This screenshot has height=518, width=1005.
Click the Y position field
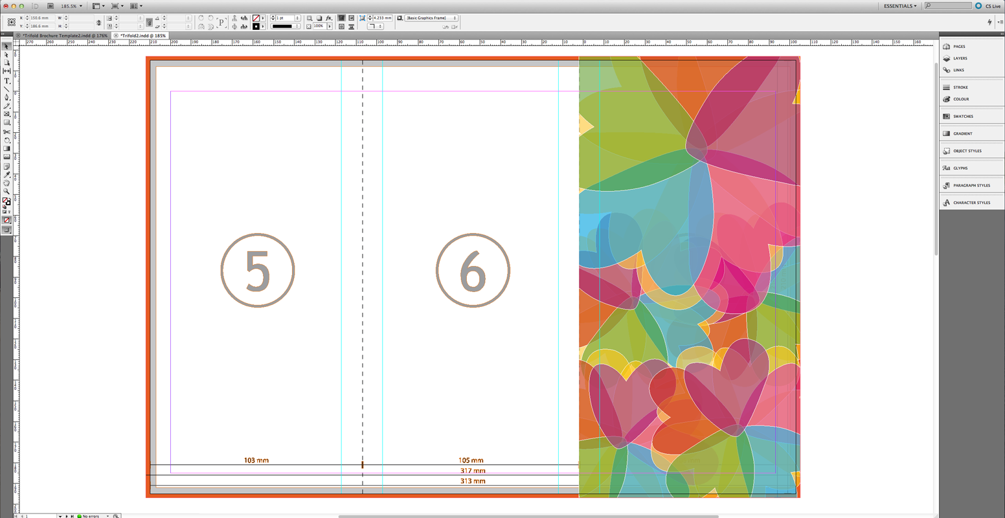[x=43, y=27]
